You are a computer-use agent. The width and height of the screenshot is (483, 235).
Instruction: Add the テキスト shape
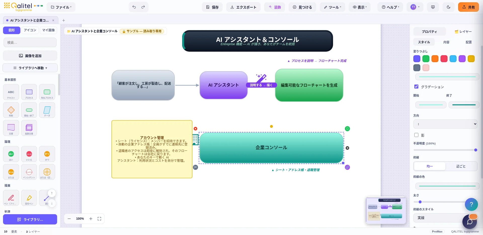click(x=11, y=92)
